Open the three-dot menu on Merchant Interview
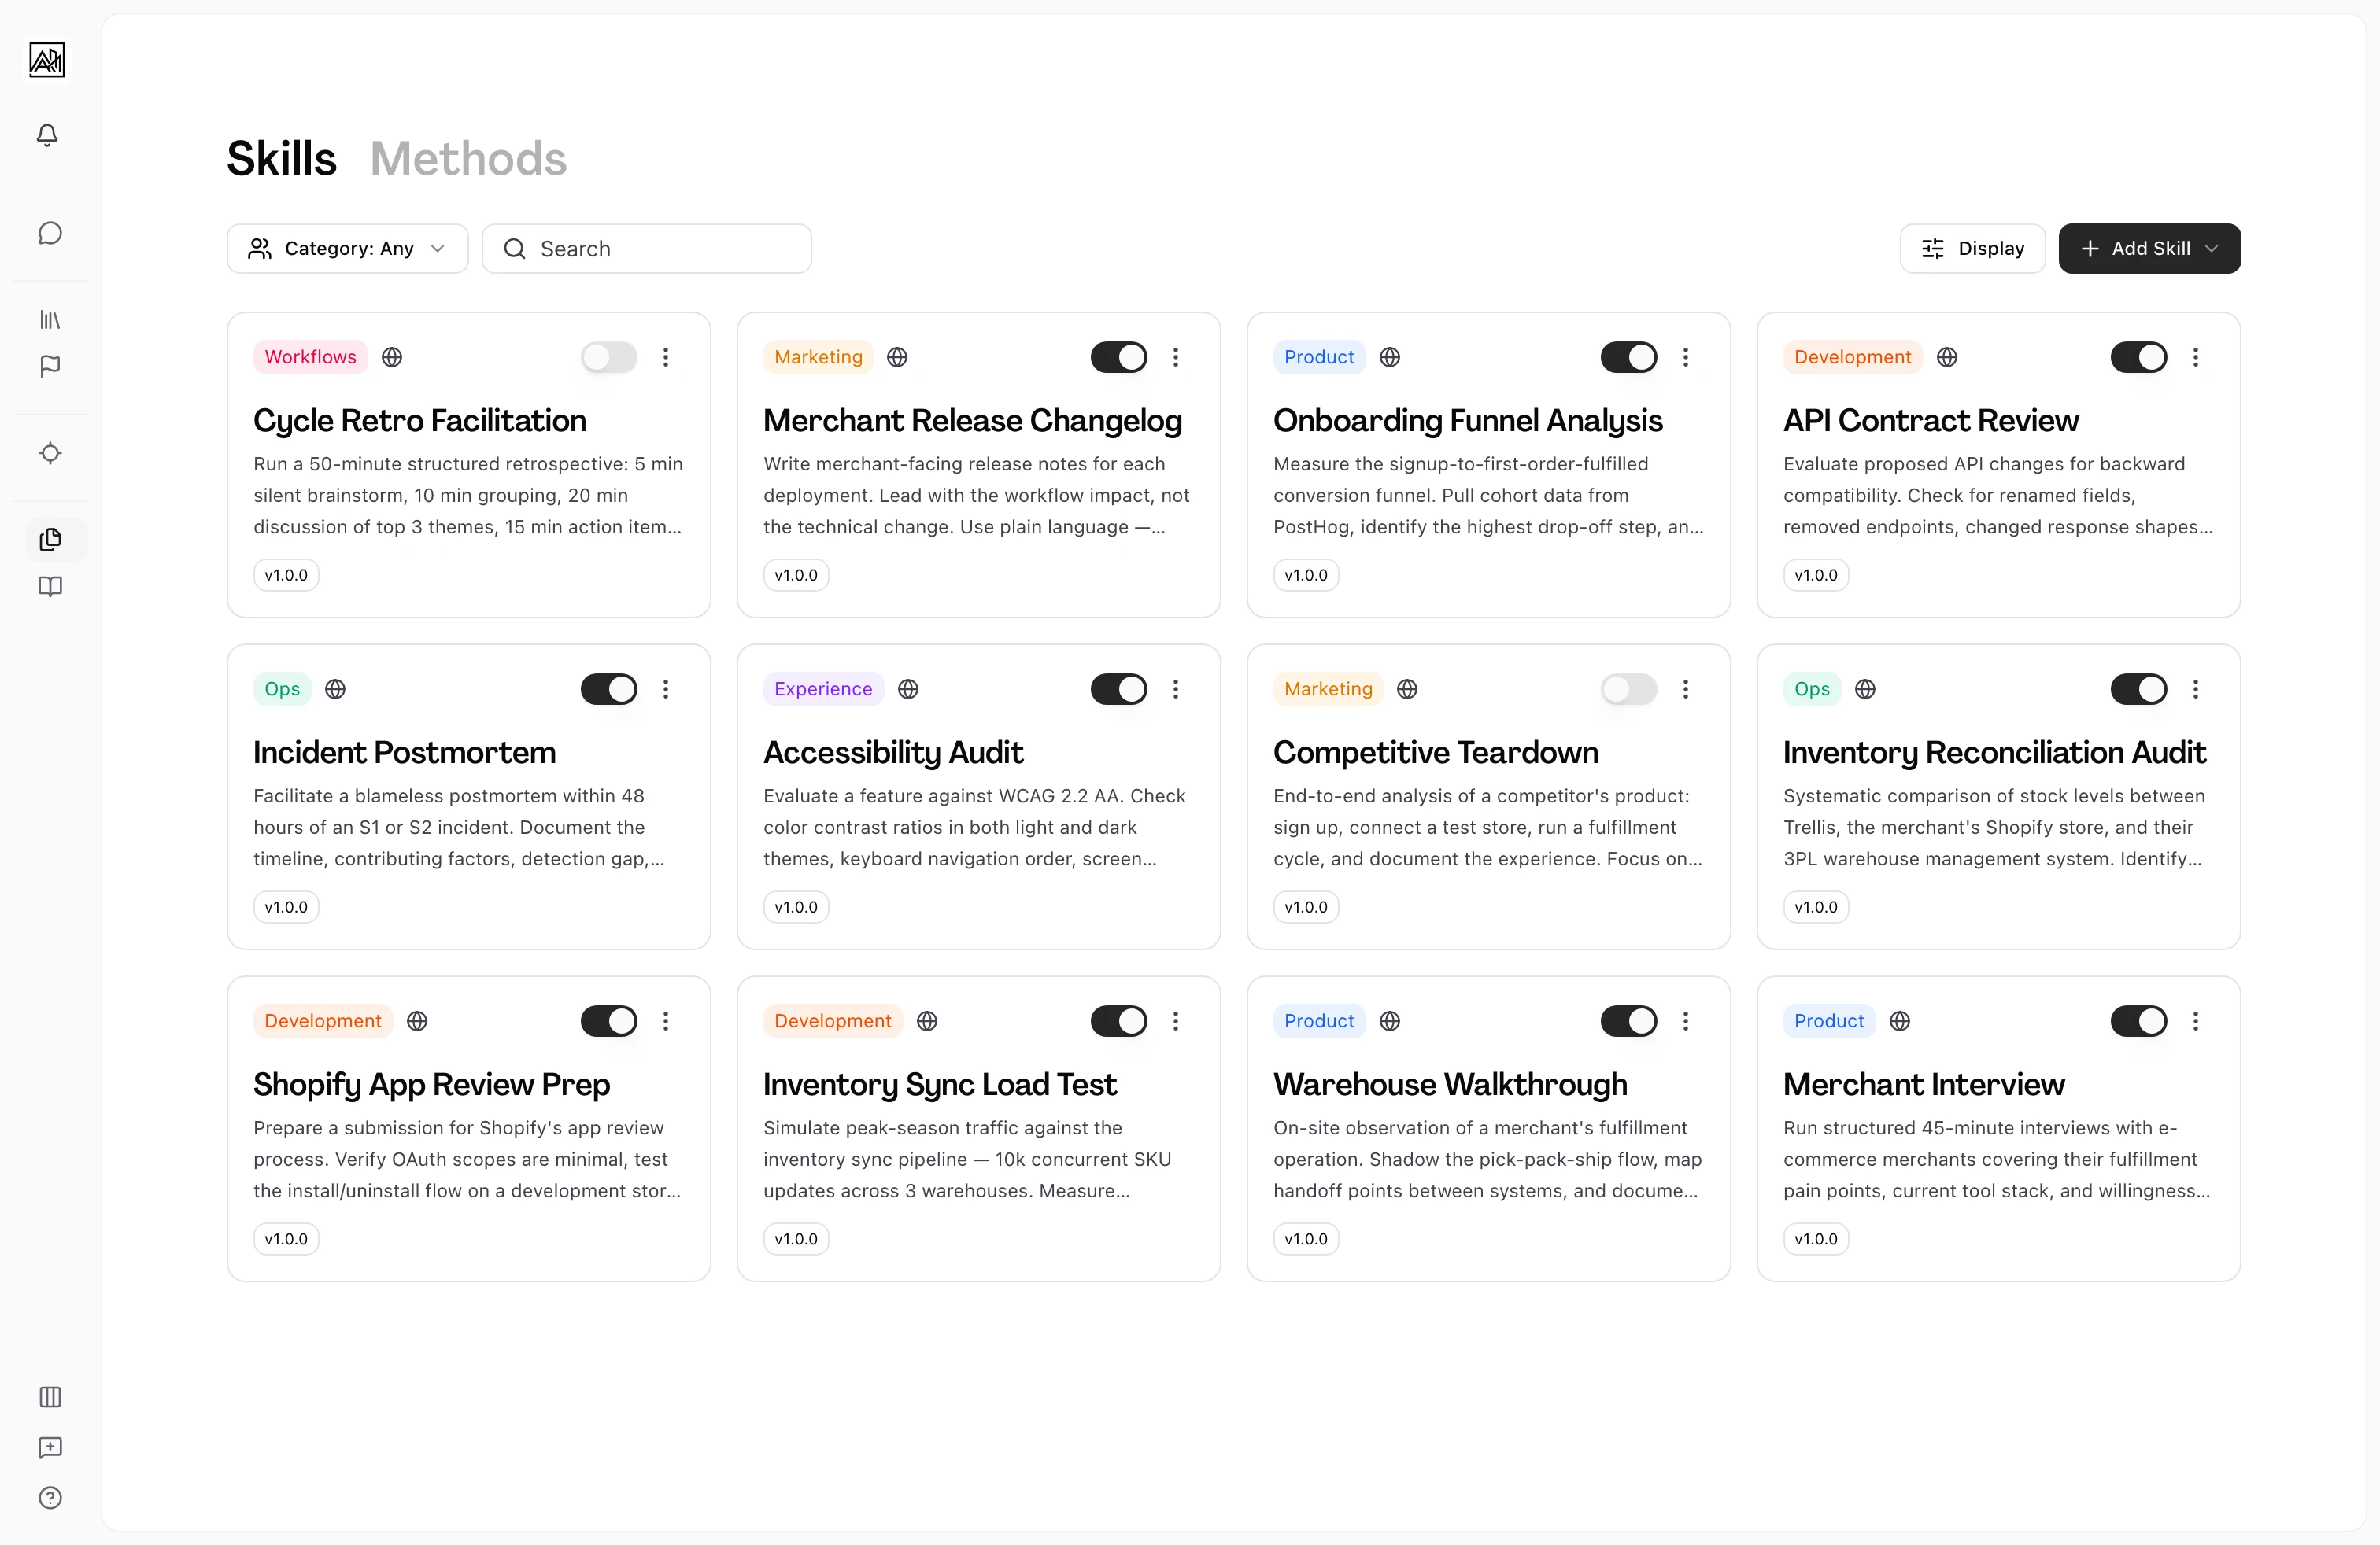 (x=2196, y=1020)
